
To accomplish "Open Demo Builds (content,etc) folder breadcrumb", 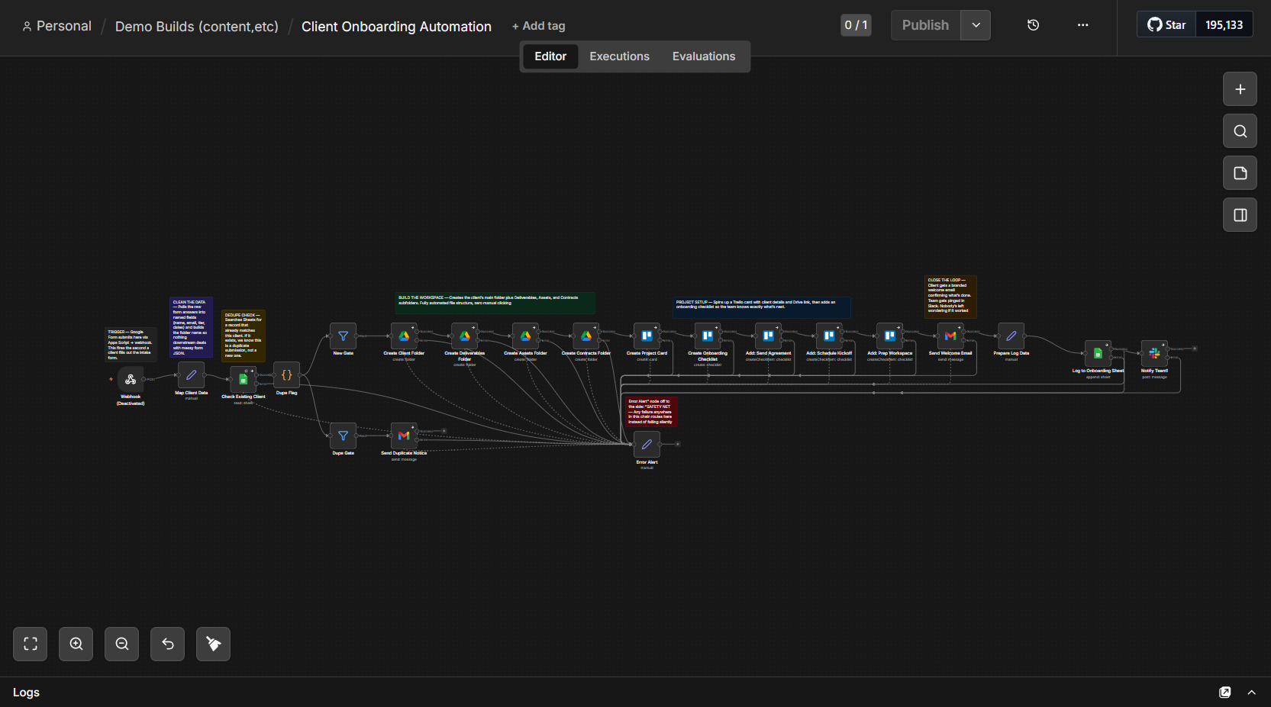I will click(x=197, y=27).
